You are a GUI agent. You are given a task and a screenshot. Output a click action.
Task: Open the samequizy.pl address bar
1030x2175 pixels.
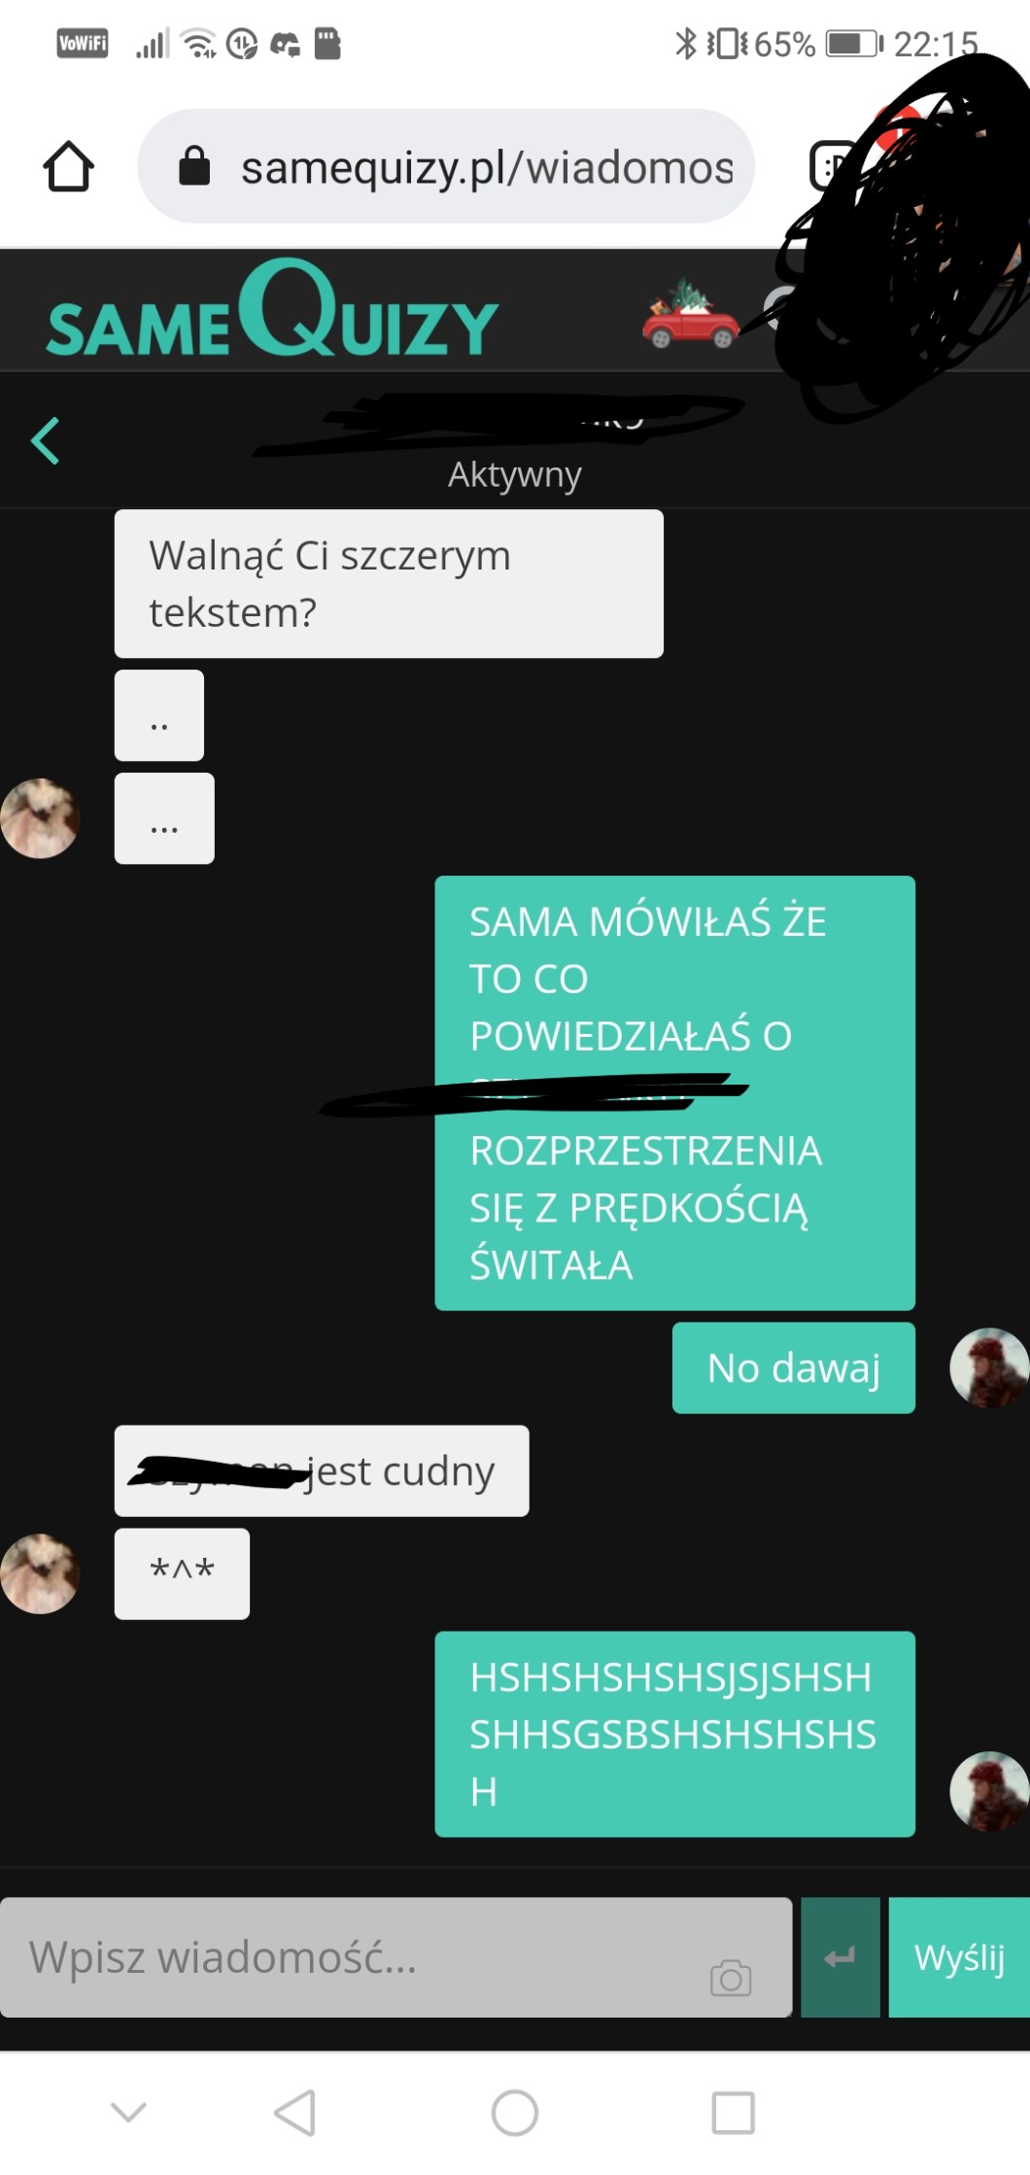click(446, 166)
